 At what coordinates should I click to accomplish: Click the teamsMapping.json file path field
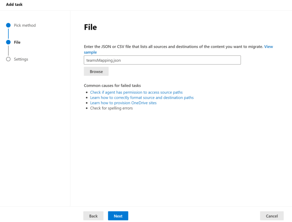click(x=162, y=60)
